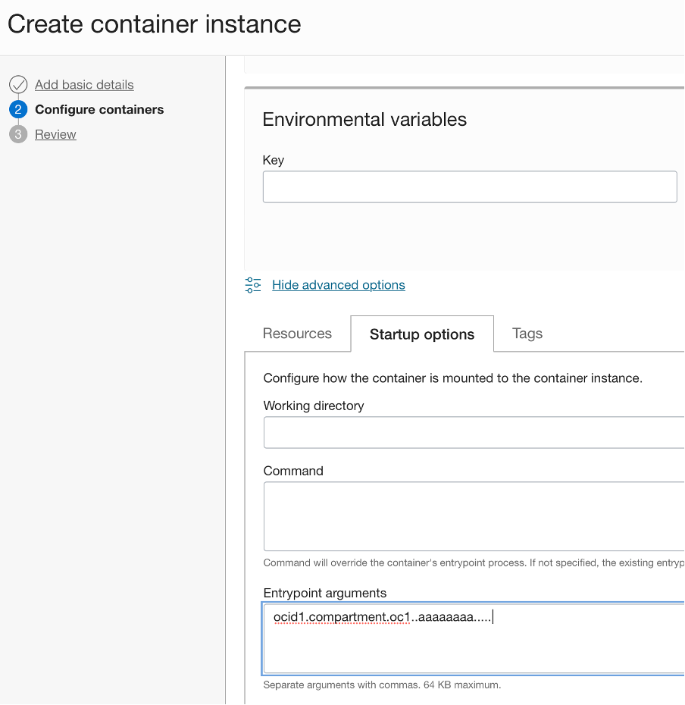The width and height of the screenshot is (685, 705).
Task: Switch to the Tags tab
Action: pyautogui.click(x=527, y=334)
